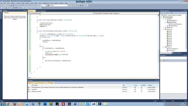188x106 pixels.
Task: Click the Undo toolbar icon
Action: tap(23, 5)
